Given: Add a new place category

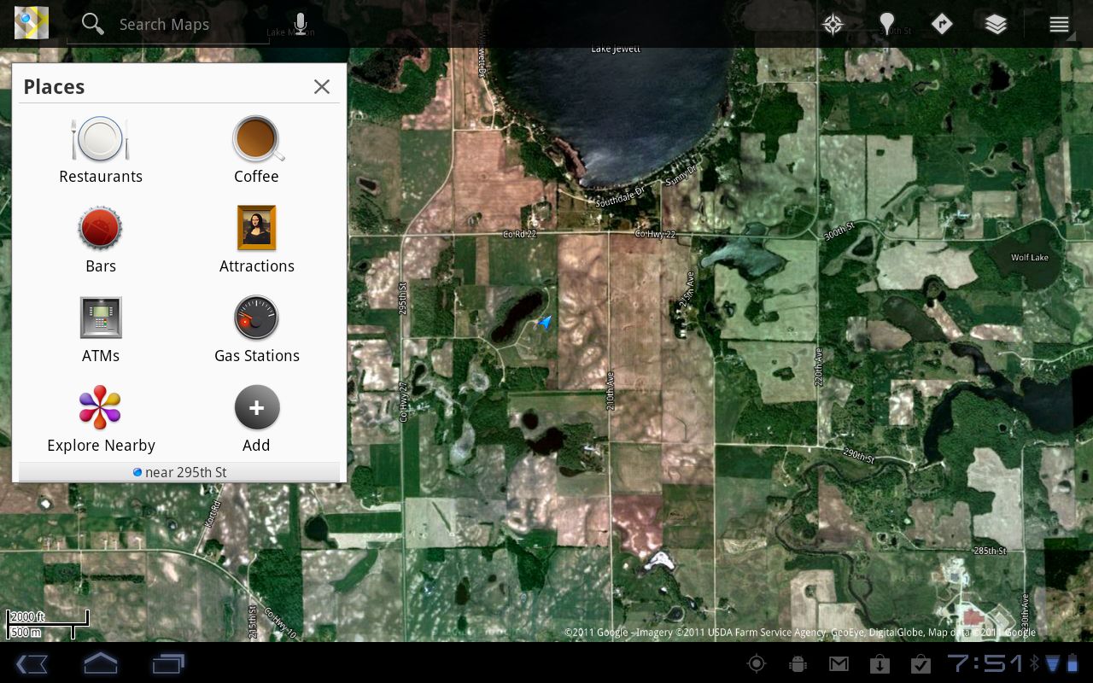Looking at the screenshot, I should click(257, 407).
